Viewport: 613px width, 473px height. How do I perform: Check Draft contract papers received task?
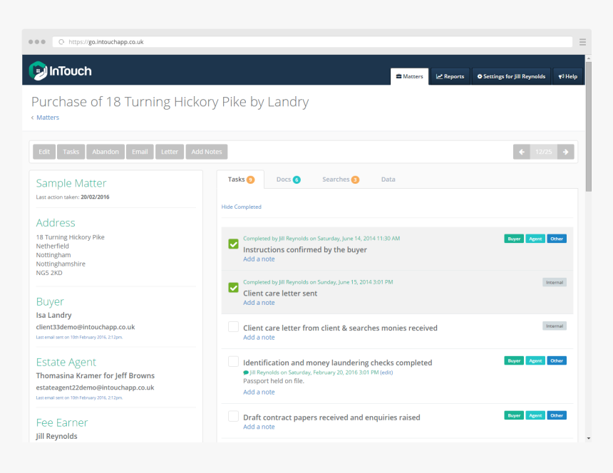tap(233, 416)
